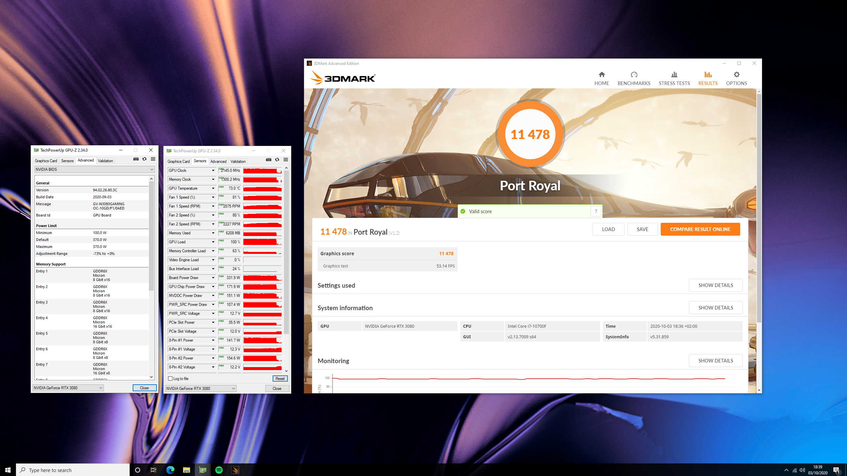This screenshot has height=476, width=847.
Task: Click the SAVE result button
Action: 643,229
